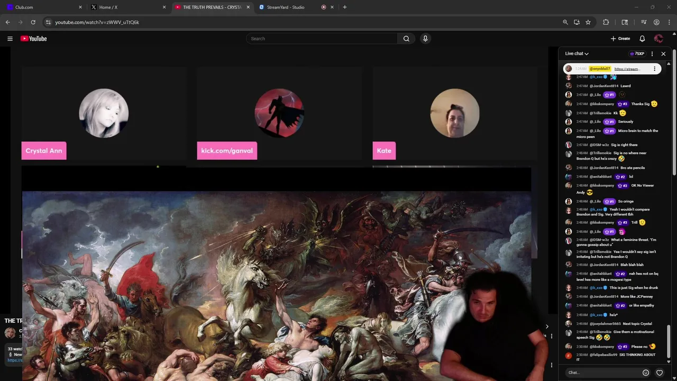Click the search magnifier button
677x381 pixels.
click(x=406, y=39)
